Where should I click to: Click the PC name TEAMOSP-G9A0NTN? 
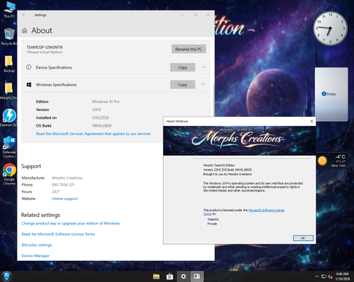pyautogui.click(x=45, y=47)
